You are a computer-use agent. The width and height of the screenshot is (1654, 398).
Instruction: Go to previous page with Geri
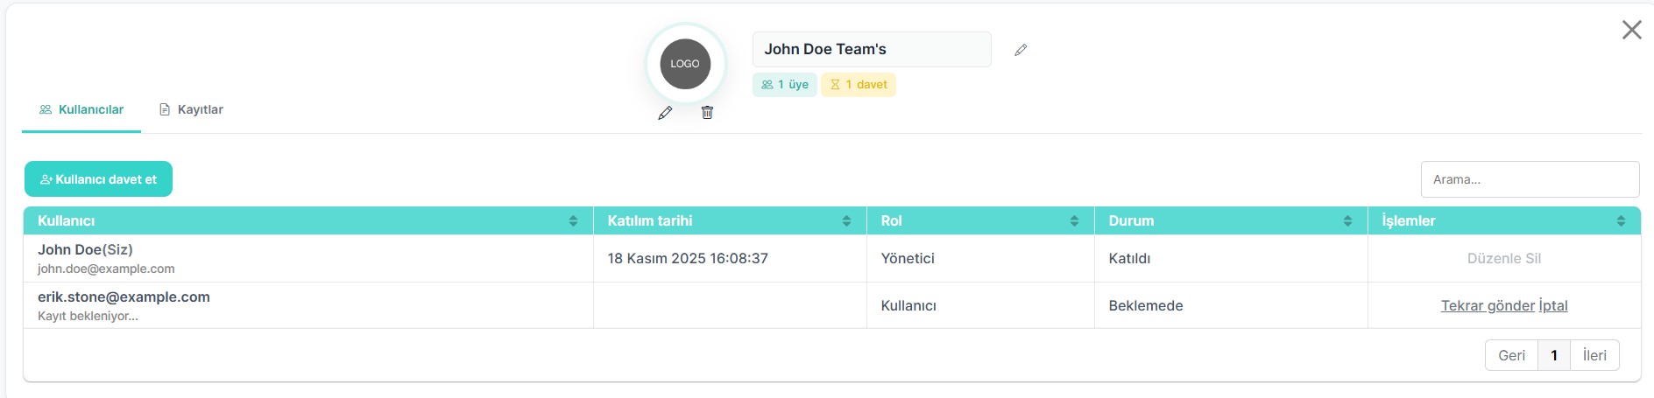[x=1511, y=355]
